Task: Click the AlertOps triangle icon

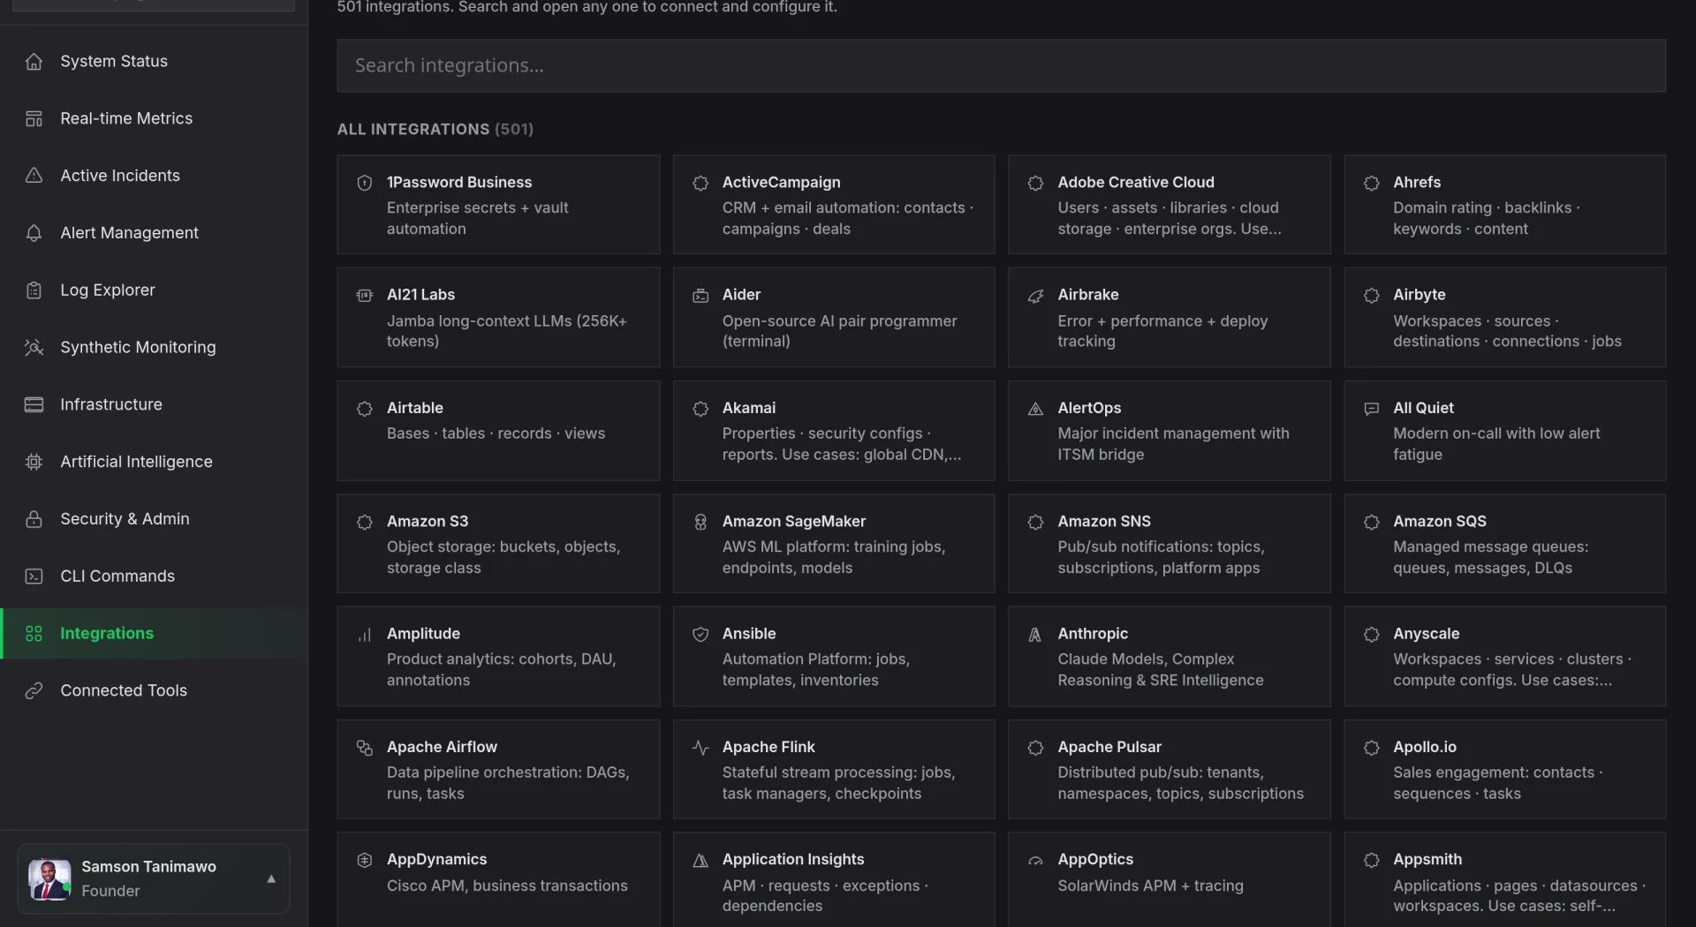Action: coord(1035,409)
